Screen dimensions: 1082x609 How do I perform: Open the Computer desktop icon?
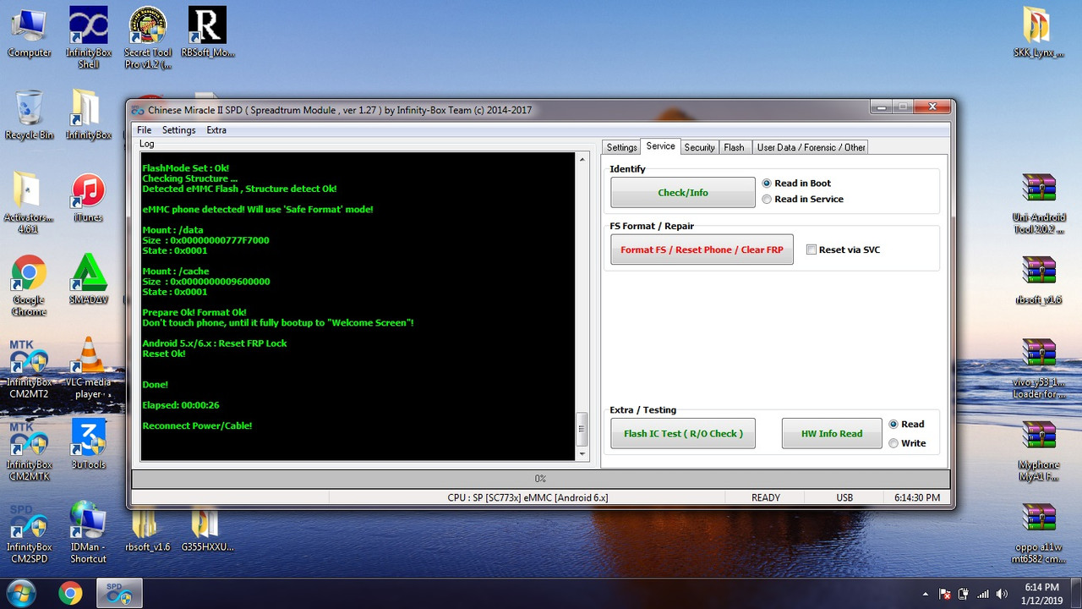tap(29, 33)
